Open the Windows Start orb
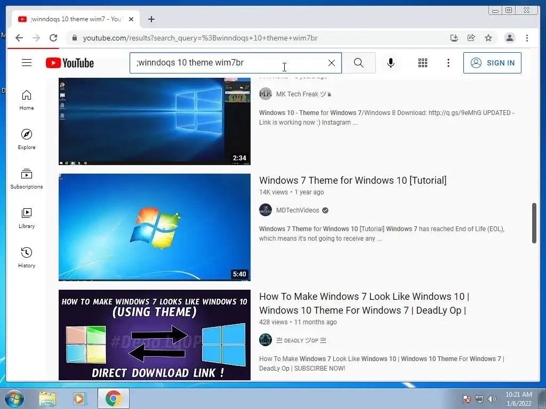Screen dimensions: 546x409 (x=14, y=398)
